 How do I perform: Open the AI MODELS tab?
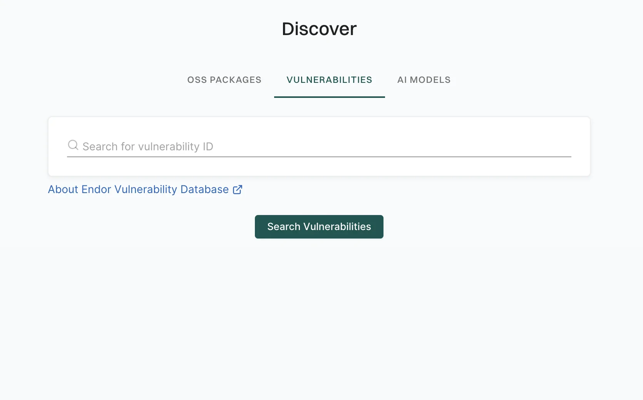[424, 80]
